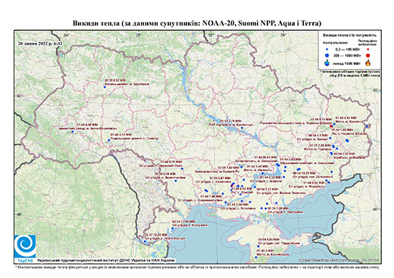The width and height of the screenshot is (394, 278).
Task: Click the 01:44 5.76 MW marker label
Action: point(172,162)
